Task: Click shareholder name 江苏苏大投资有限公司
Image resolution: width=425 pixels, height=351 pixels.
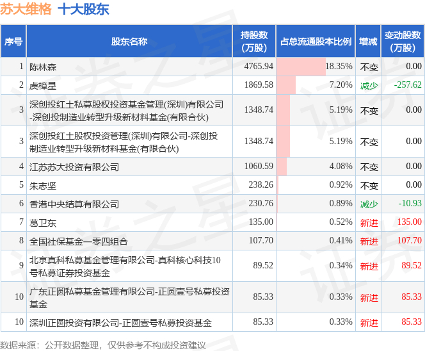Action: click(x=74, y=167)
